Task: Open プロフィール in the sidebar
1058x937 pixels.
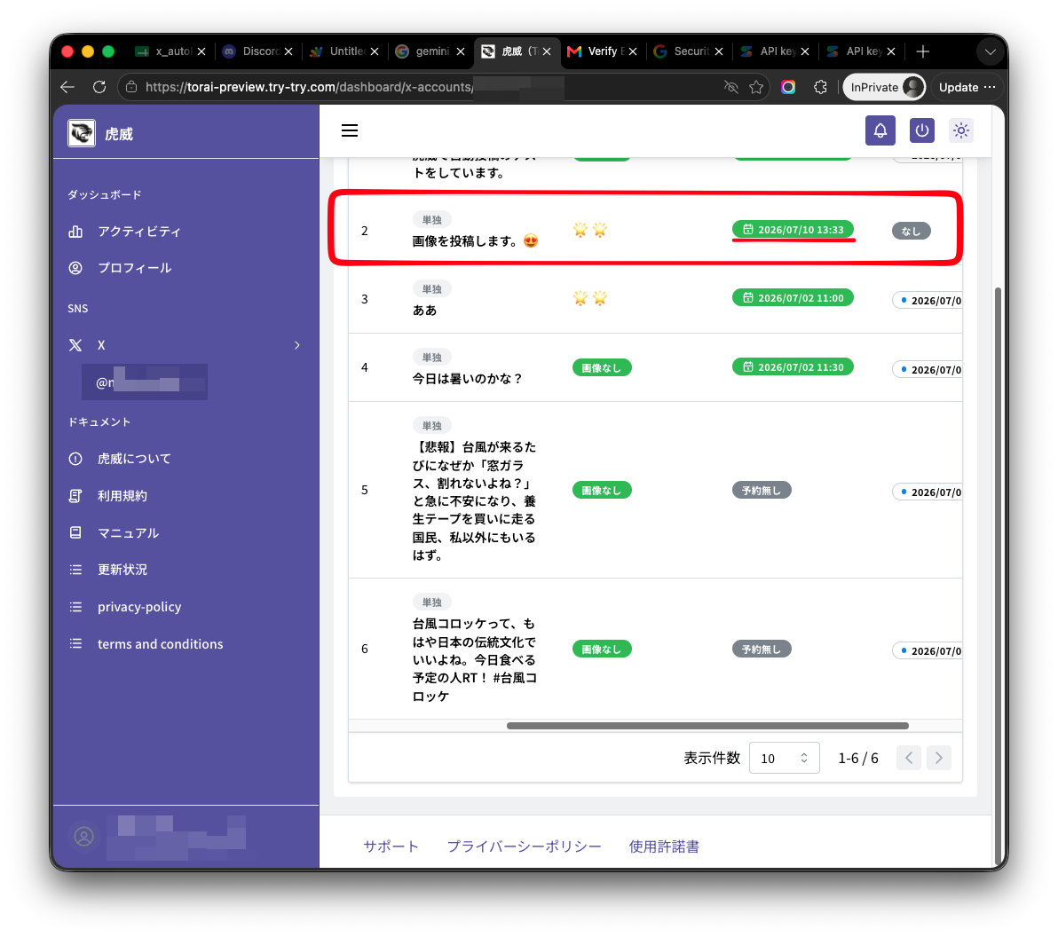Action: pyautogui.click(x=134, y=268)
